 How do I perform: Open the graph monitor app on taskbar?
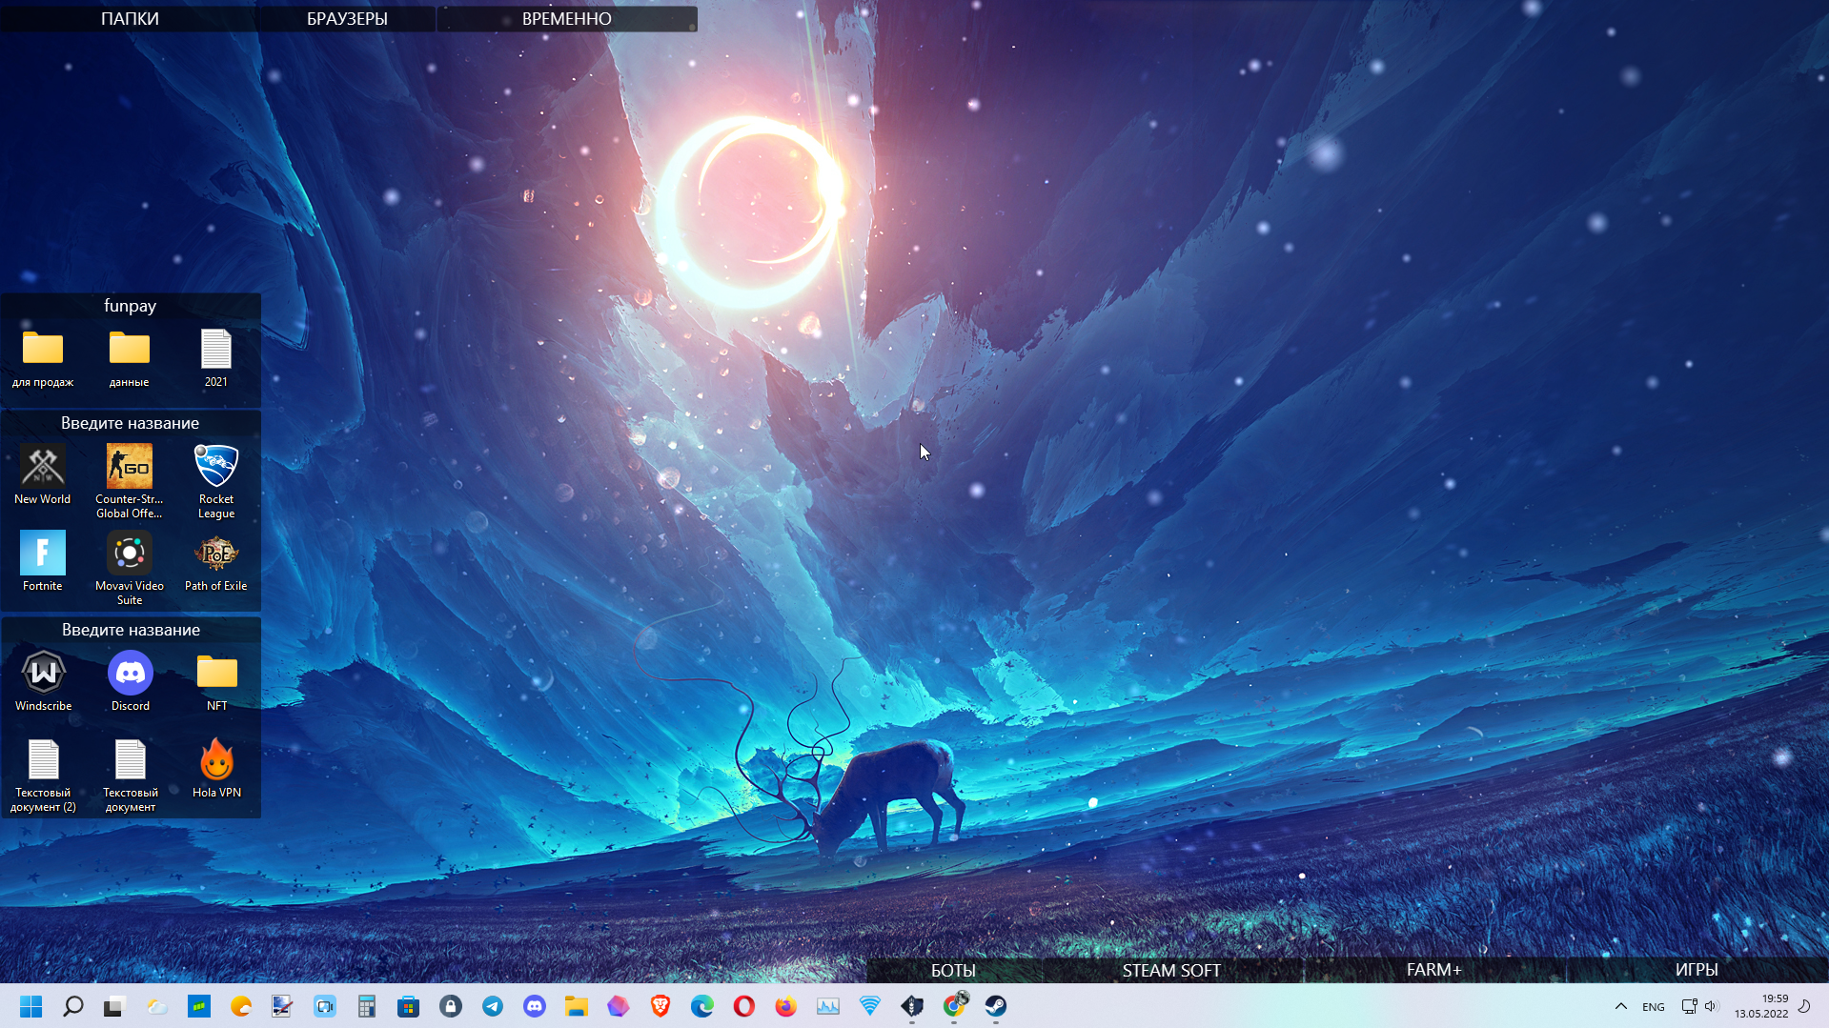tap(828, 1006)
